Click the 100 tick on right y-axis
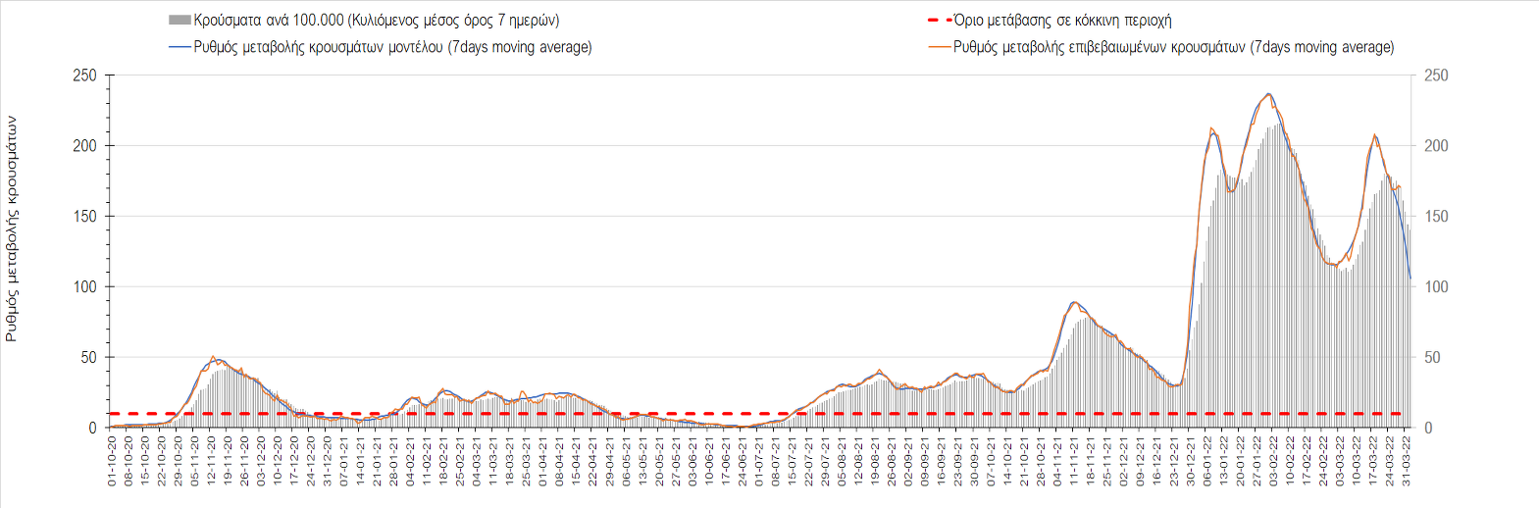Viewport: 1539px width, 508px height. [x=1435, y=287]
